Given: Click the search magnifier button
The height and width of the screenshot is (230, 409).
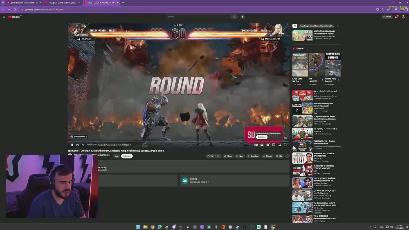Looking at the screenshot, I should (x=234, y=17).
